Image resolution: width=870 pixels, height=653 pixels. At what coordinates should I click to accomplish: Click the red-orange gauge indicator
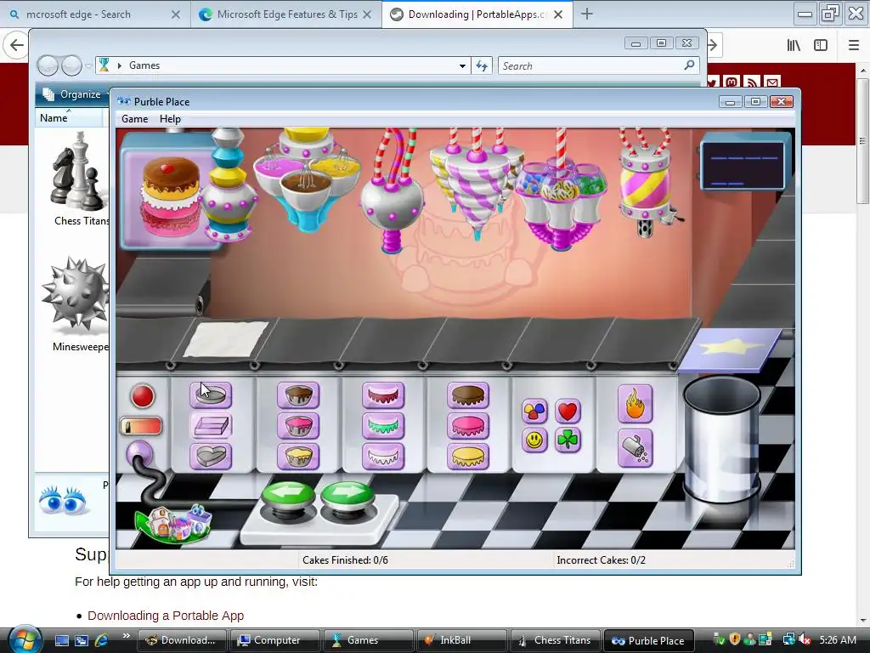tap(141, 427)
